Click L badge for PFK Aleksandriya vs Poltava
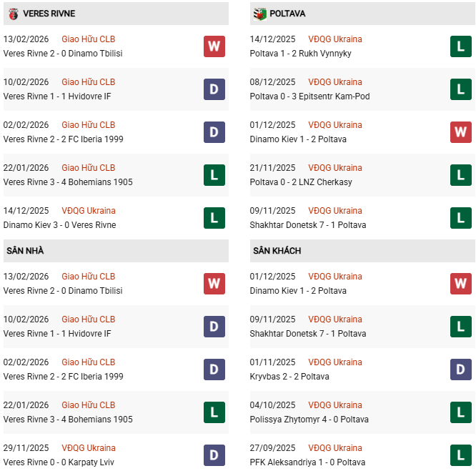 [461, 455]
